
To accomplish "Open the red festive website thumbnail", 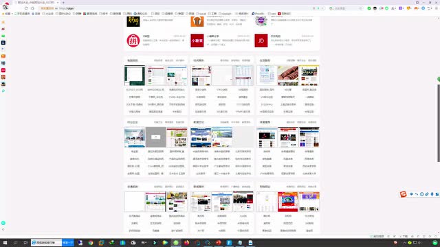I will (x=287, y=202).
